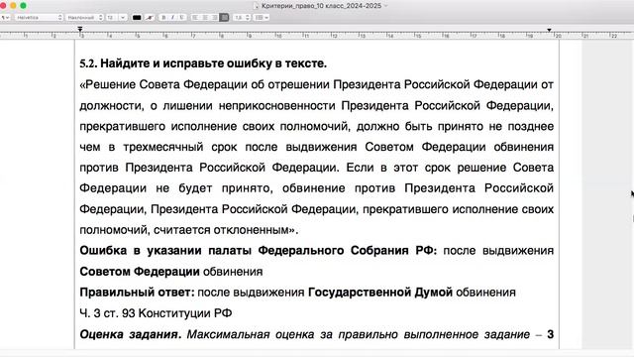This screenshot has height=357, width=634.
Task: Click the document title Критерии_право_10 класс_2024-2025
Action: 321,6
